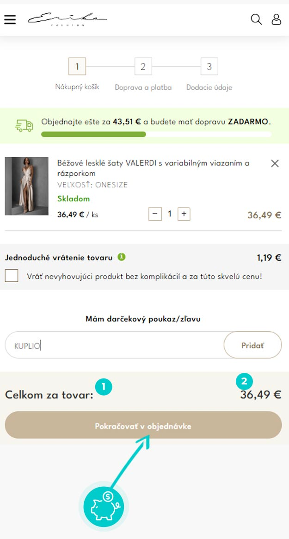Open Béžové lesklé šaty VALERDI product link
The width and height of the screenshot is (289, 539).
click(153, 168)
